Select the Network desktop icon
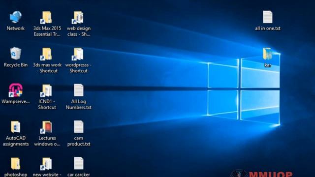The height and width of the screenshot is (177, 315). tap(15, 17)
